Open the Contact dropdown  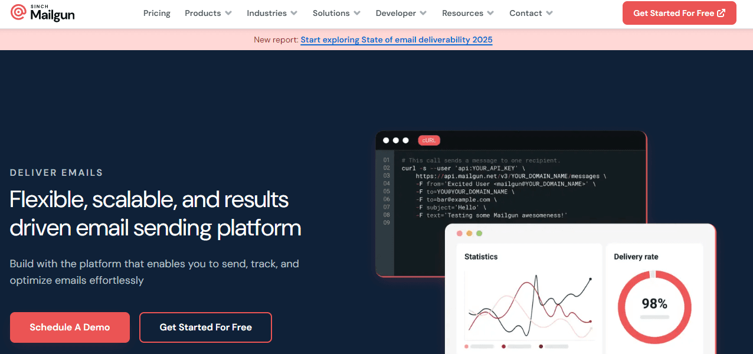click(531, 12)
